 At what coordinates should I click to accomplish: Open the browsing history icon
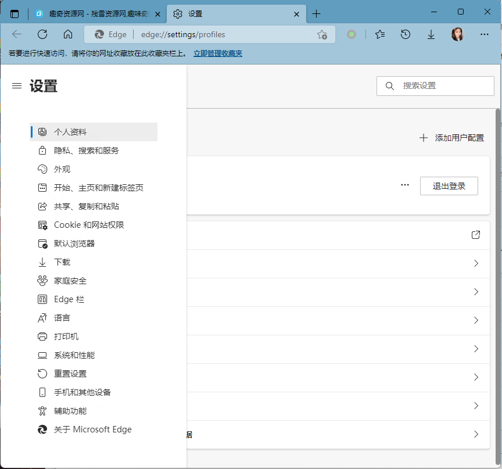(406, 34)
